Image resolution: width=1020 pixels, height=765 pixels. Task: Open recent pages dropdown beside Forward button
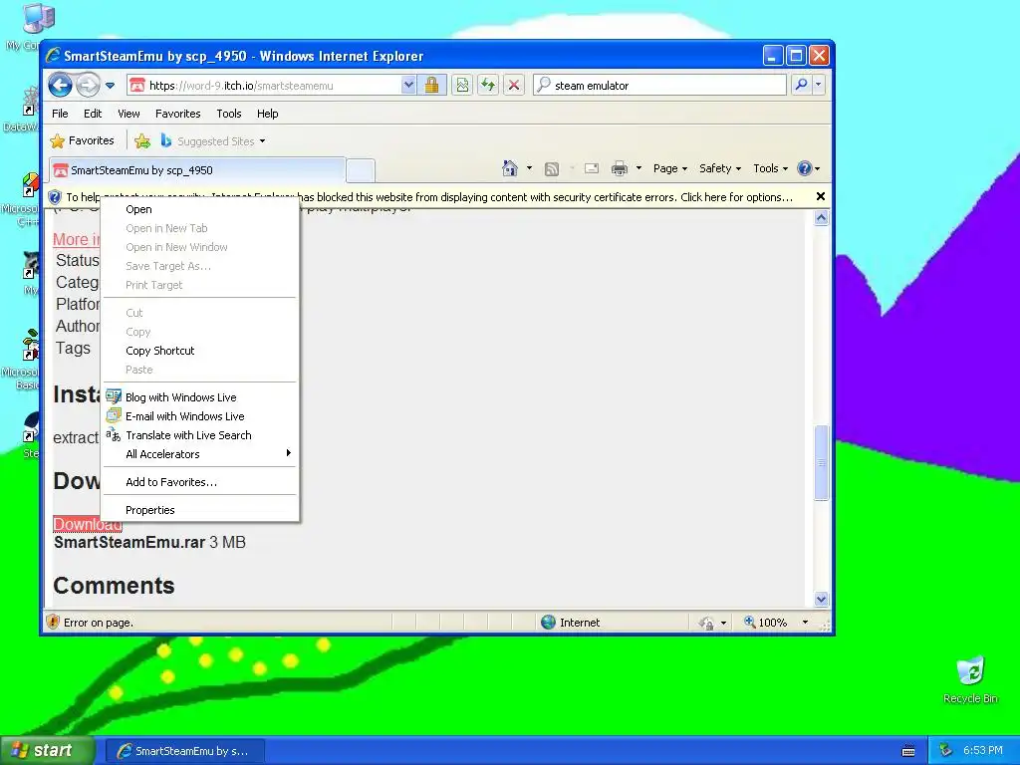pyautogui.click(x=110, y=86)
